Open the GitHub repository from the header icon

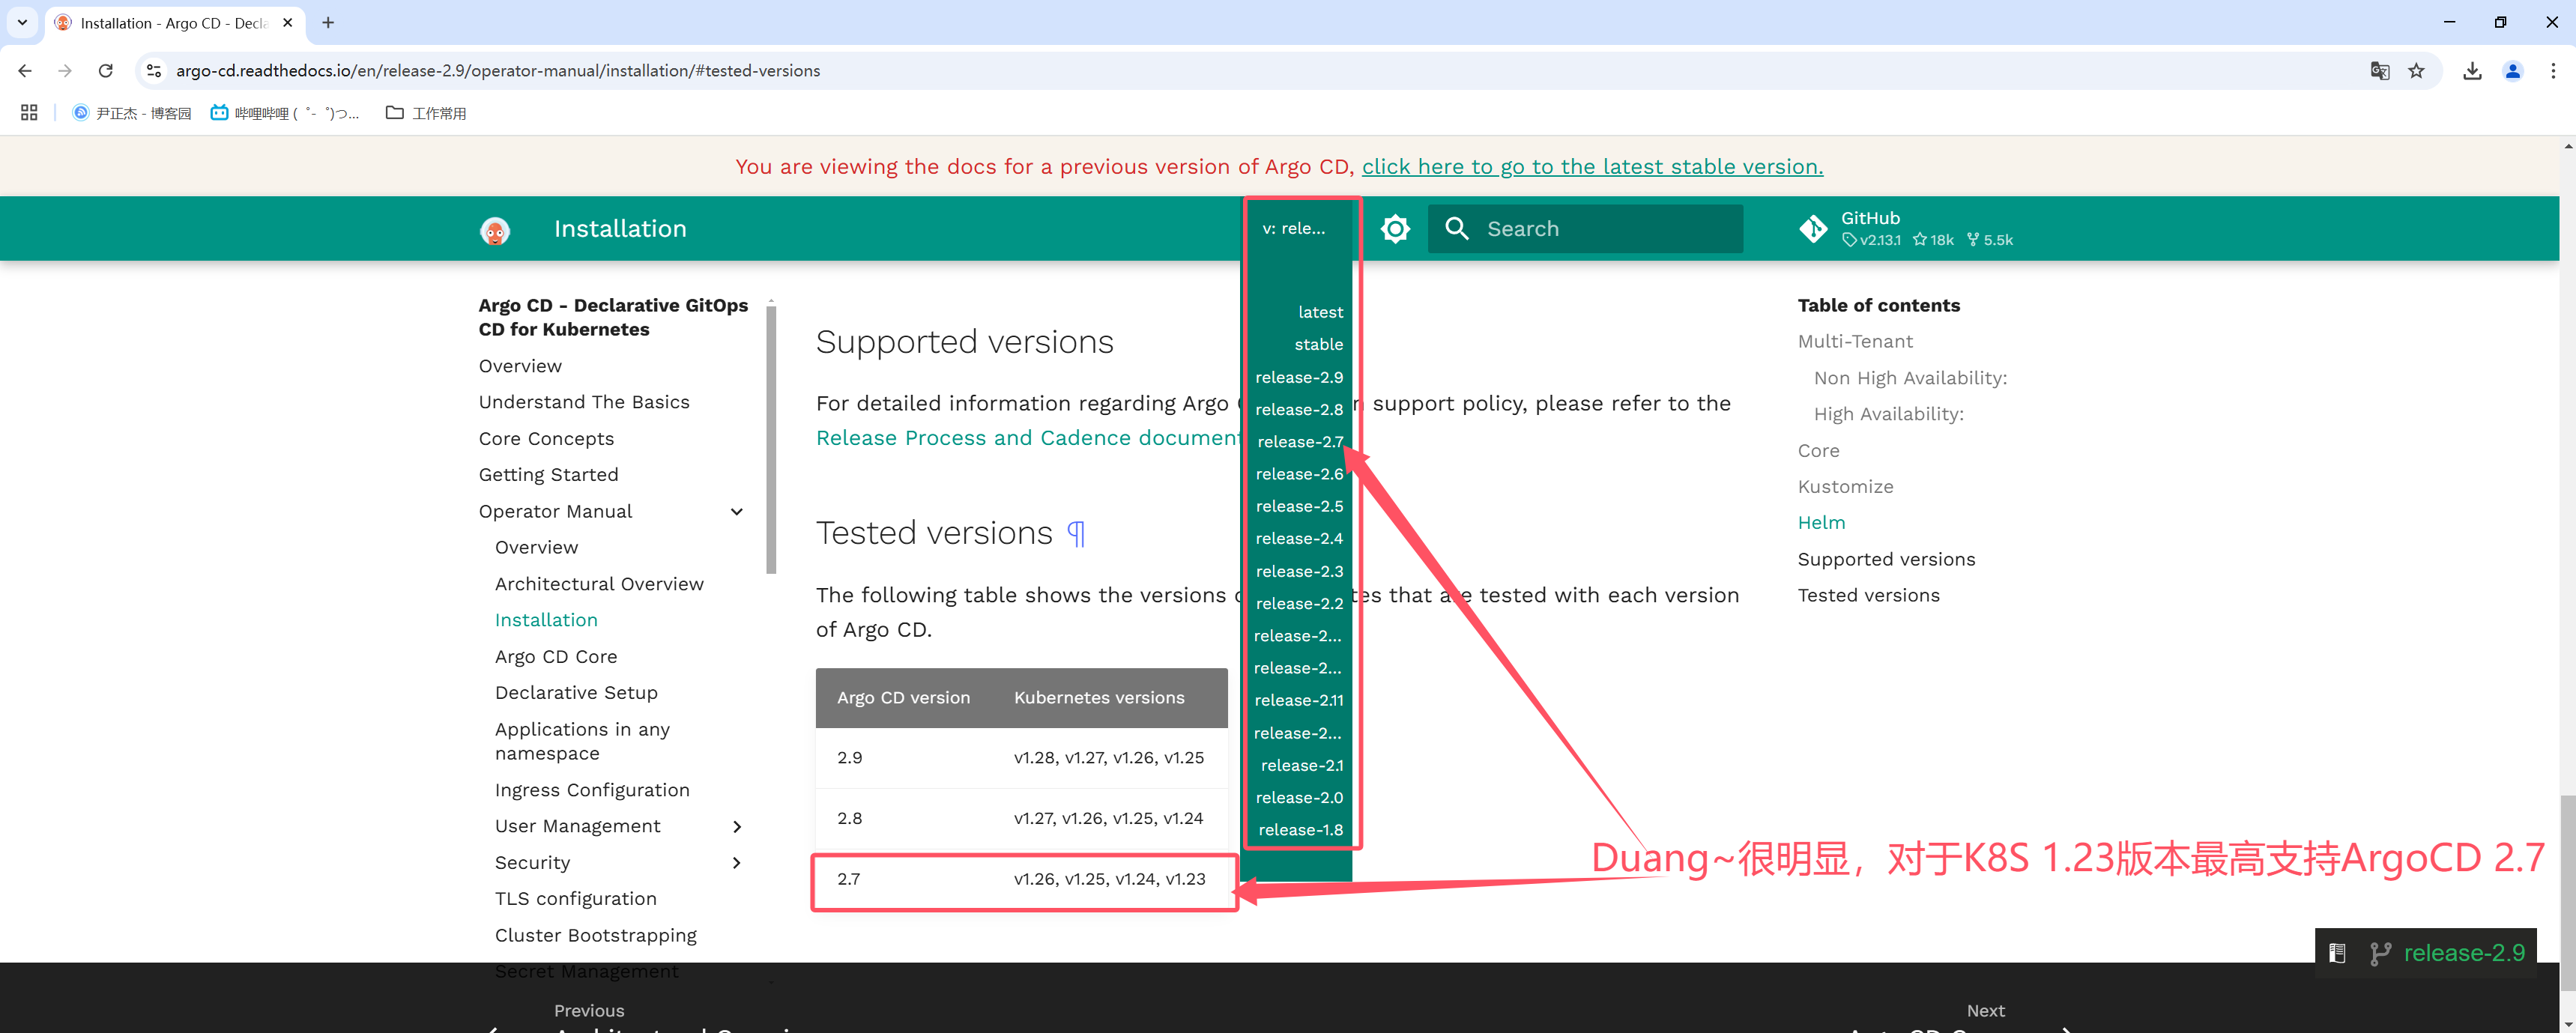(1814, 228)
